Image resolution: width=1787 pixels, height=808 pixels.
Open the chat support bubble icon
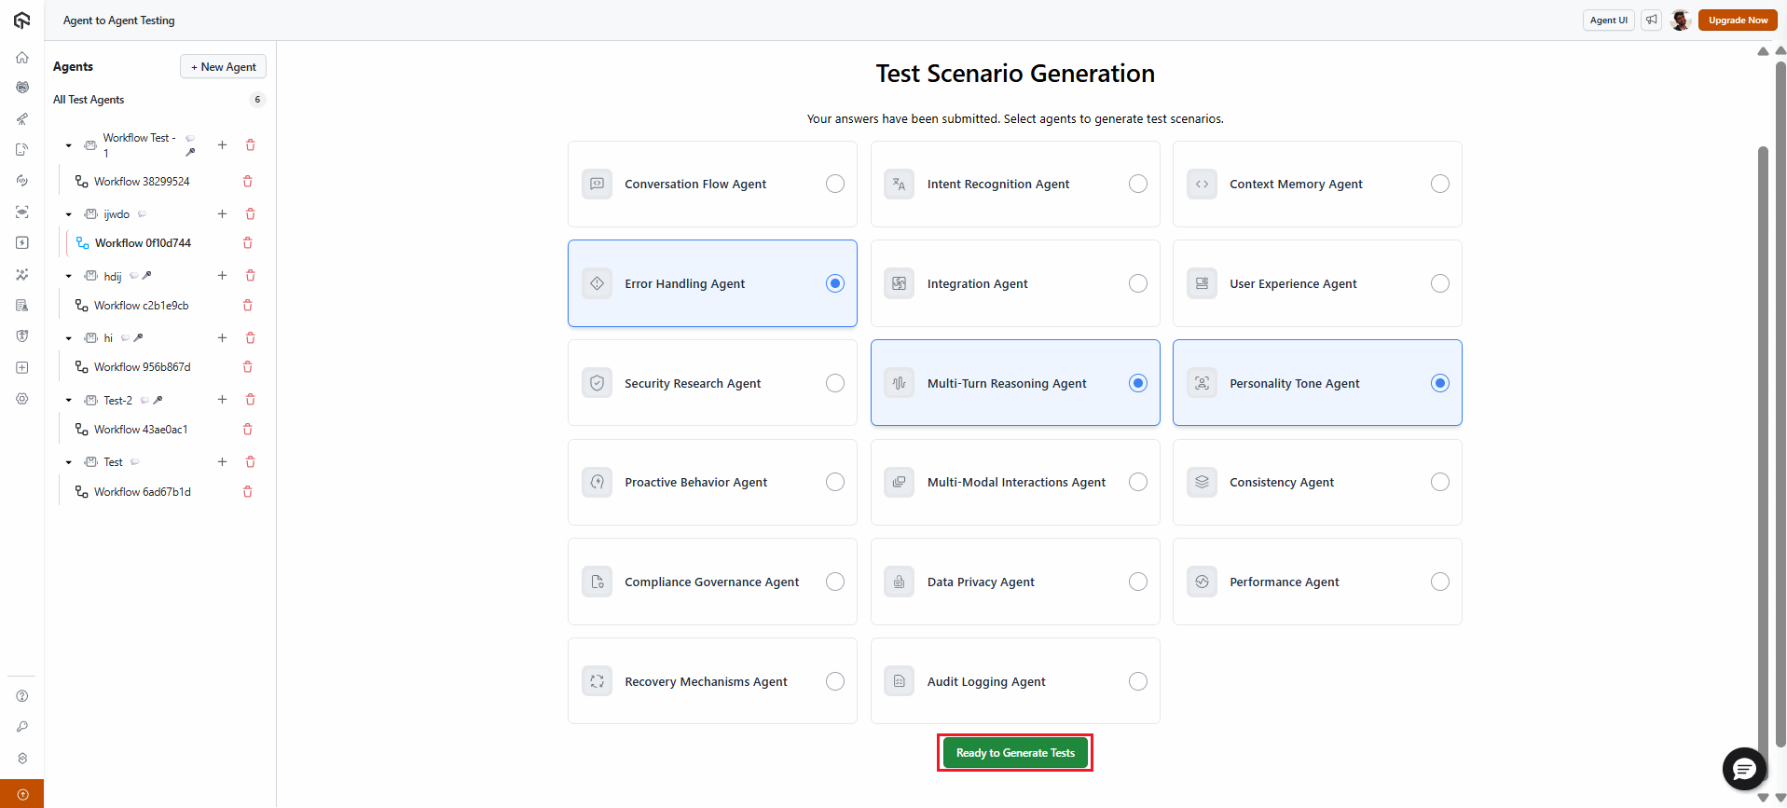(x=1743, y=769)
